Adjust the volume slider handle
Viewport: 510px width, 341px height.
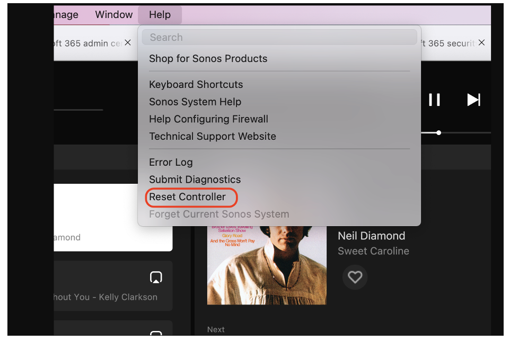(439, 132)
